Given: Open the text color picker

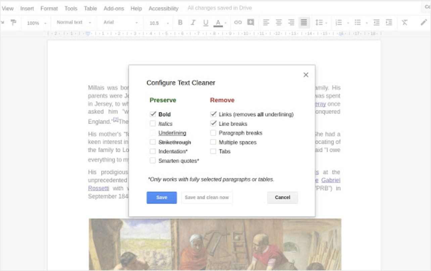Looking at the screenshot, I should click(218, 22).
